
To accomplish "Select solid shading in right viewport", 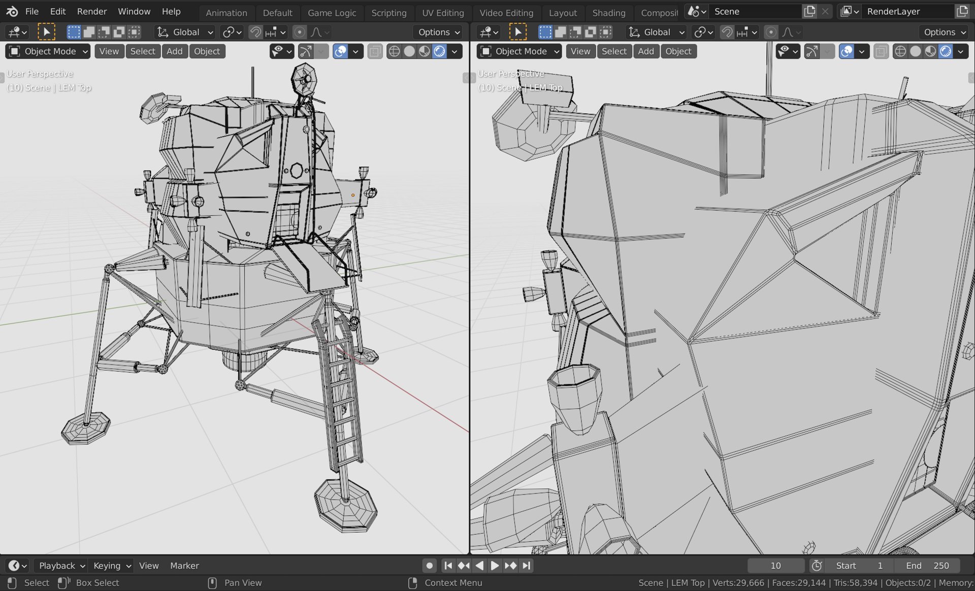I will click(x=915, y=51).
